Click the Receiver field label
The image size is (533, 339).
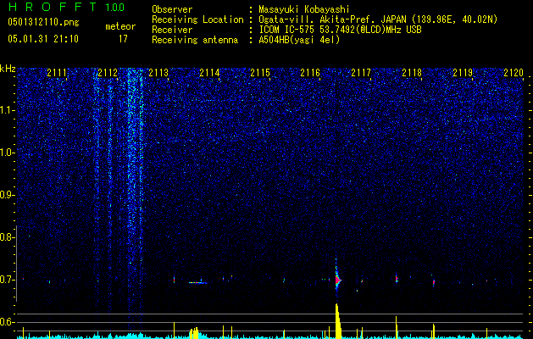[x=172, y=30]
